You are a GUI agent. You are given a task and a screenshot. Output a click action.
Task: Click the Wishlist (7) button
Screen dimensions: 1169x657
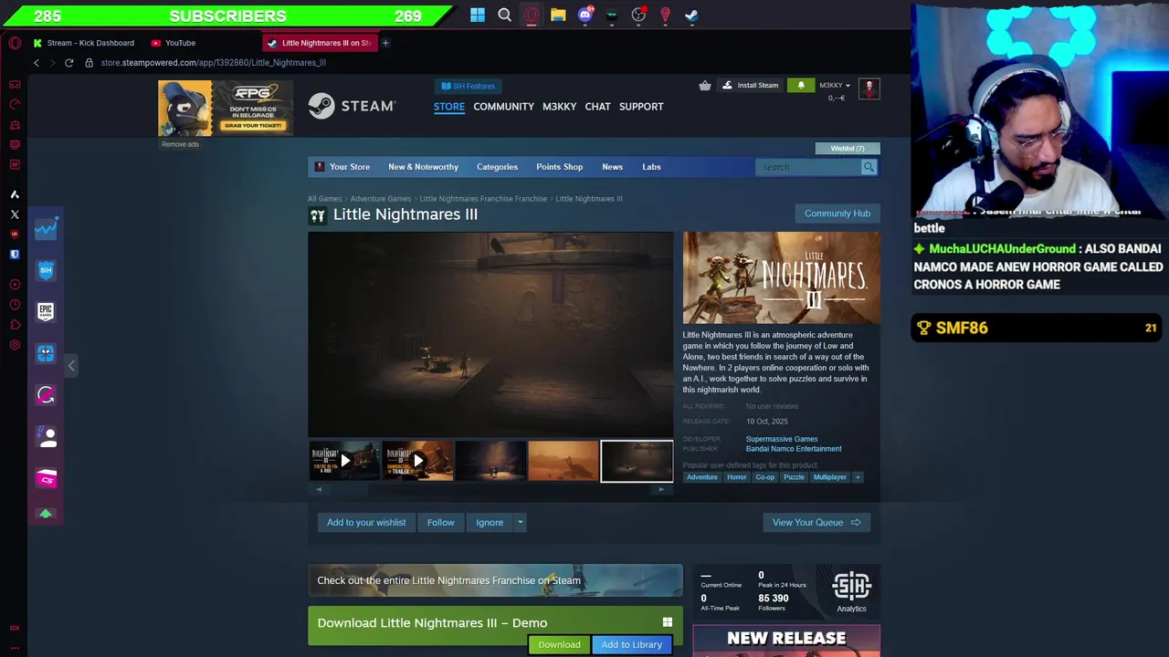[847, 149]
